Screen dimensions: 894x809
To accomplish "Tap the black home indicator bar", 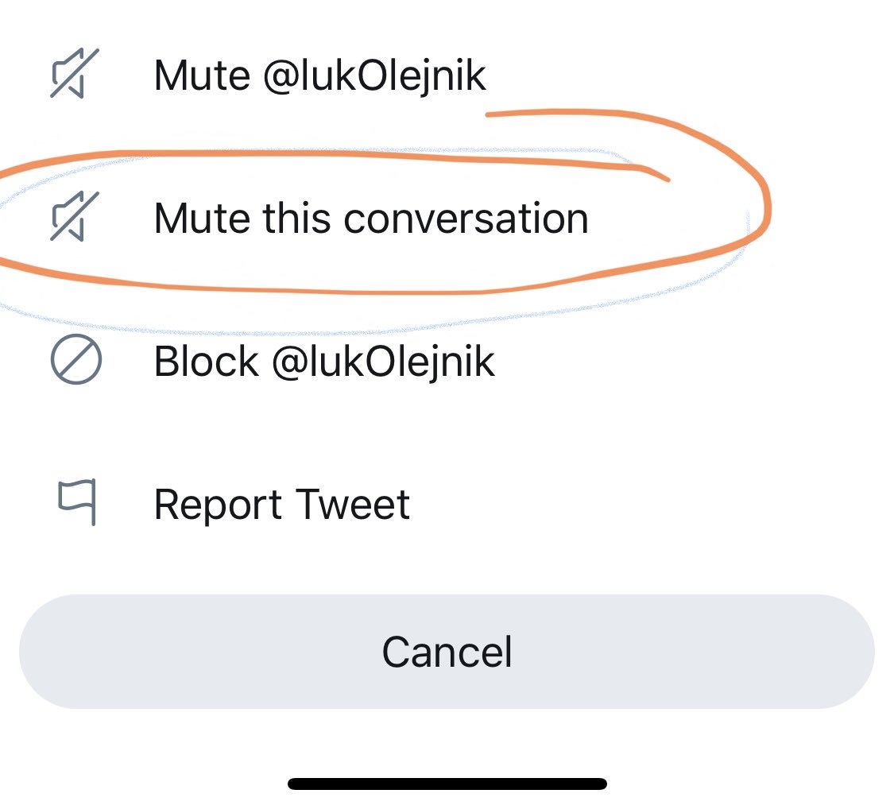I will [x=447, y=784].
